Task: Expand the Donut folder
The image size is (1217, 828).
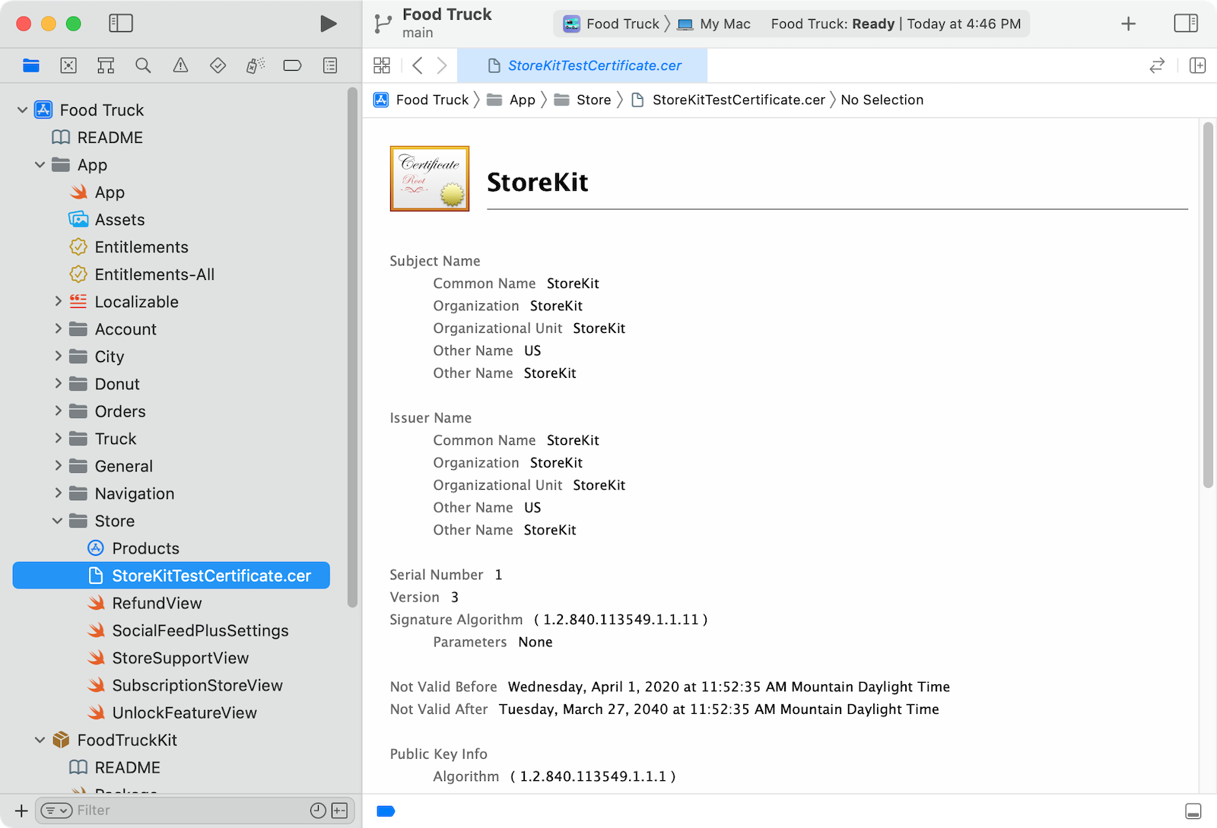Action: click(x=58, y=384)
